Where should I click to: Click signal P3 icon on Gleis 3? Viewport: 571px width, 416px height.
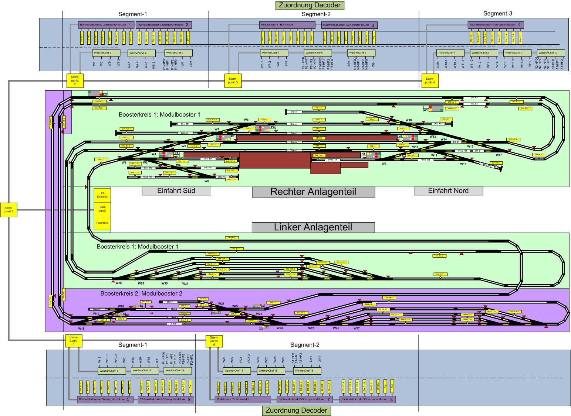[x=263, y=129]
